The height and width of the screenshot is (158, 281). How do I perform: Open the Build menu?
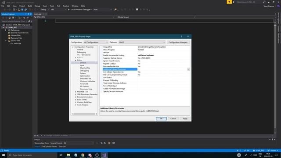(30, 6)
